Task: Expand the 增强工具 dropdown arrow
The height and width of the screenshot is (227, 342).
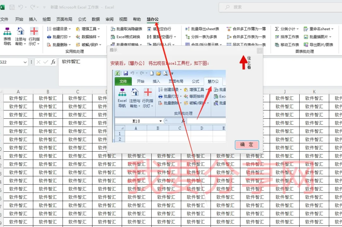Action: pyautogui.click(x=99, y=29)
